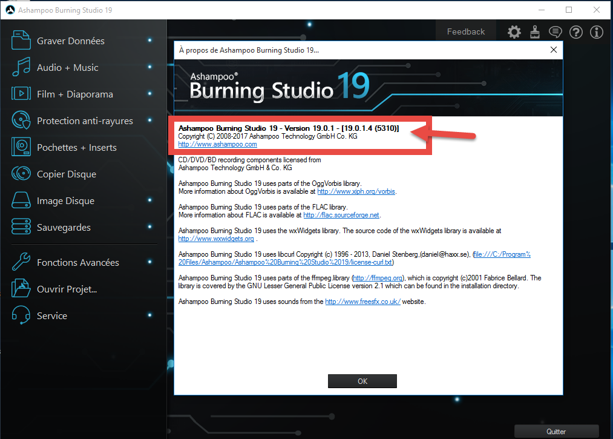
Task: Close the À propos dialog with X
Action: point(554,50)
